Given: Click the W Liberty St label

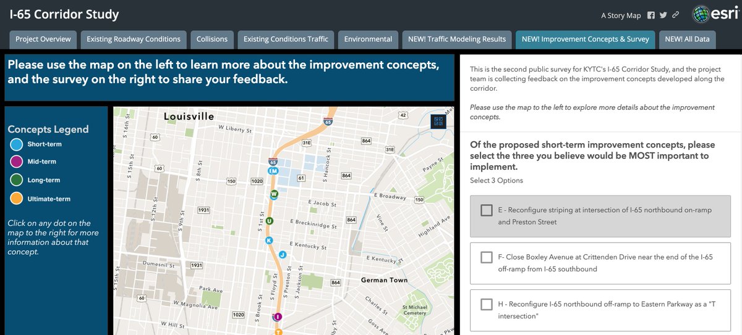Looking at the screenshot, I should [x=236, y=129].
